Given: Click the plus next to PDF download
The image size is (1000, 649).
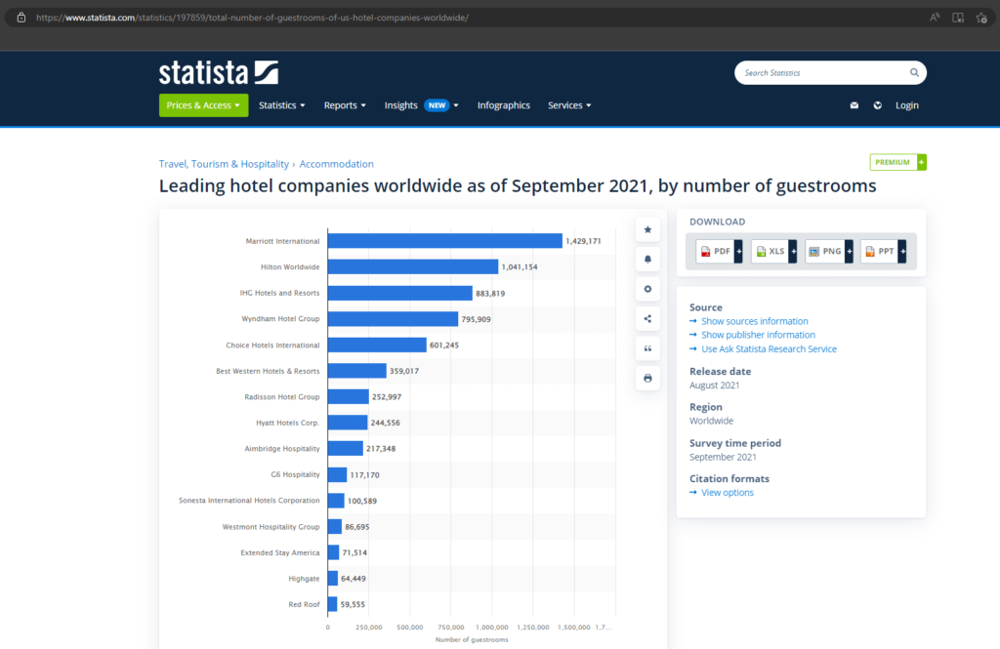Looking at the screenshot, I should (738, 251).
